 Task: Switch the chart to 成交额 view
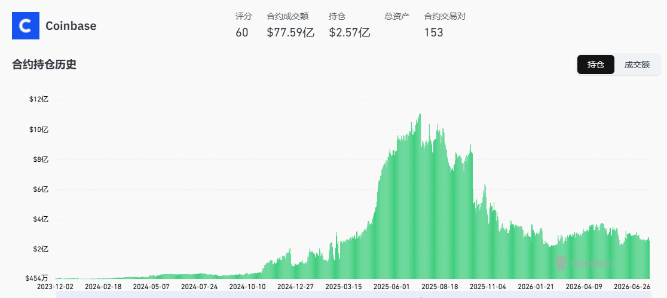pos(637,64)
